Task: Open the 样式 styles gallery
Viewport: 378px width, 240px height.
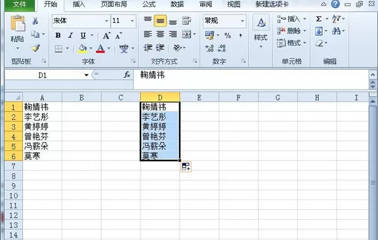Action: pos(261,31)
